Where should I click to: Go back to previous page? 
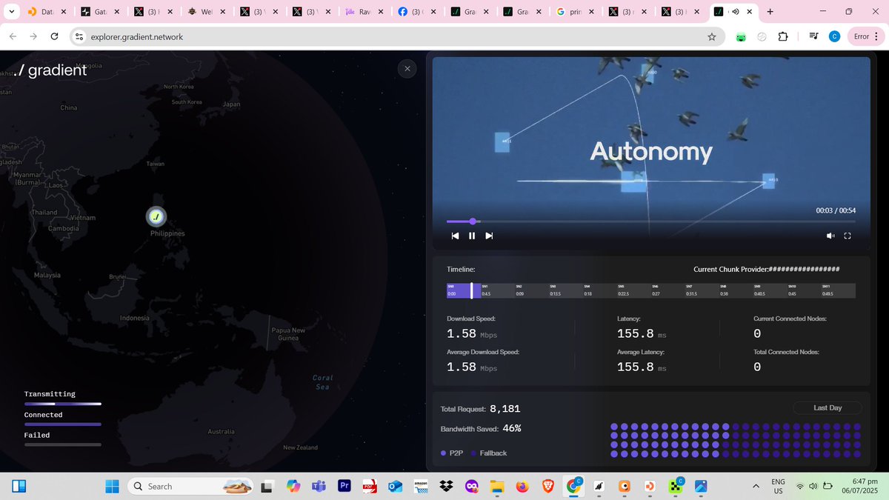pyautogui.click(x=13, y=36)
